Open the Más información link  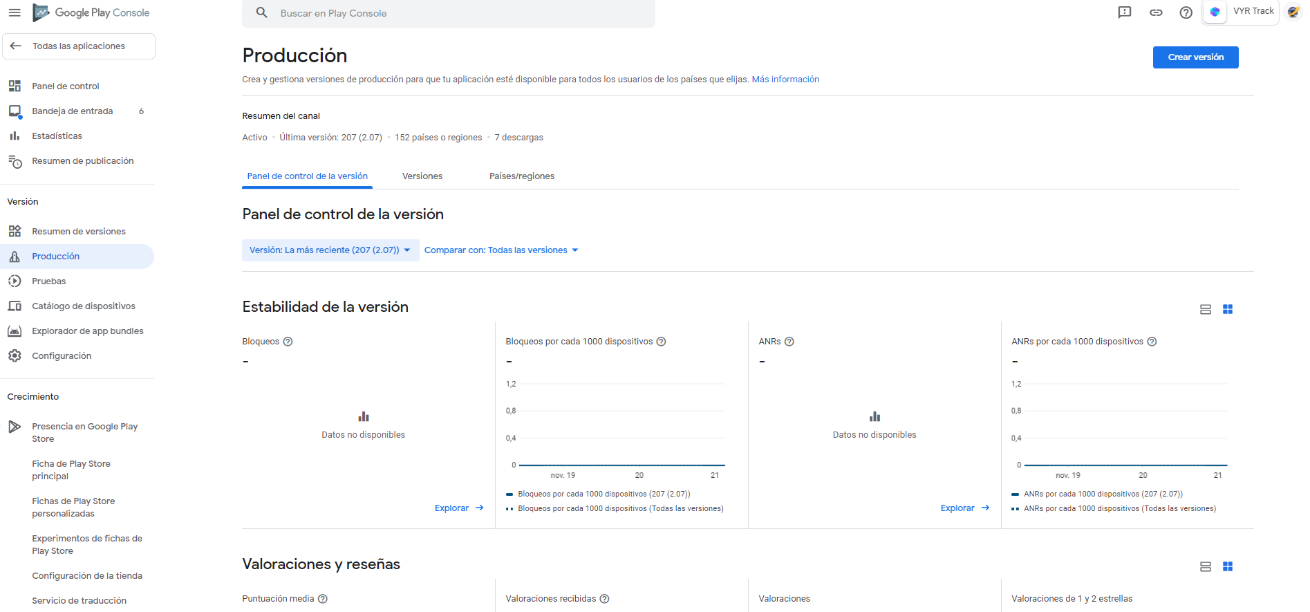785,80
